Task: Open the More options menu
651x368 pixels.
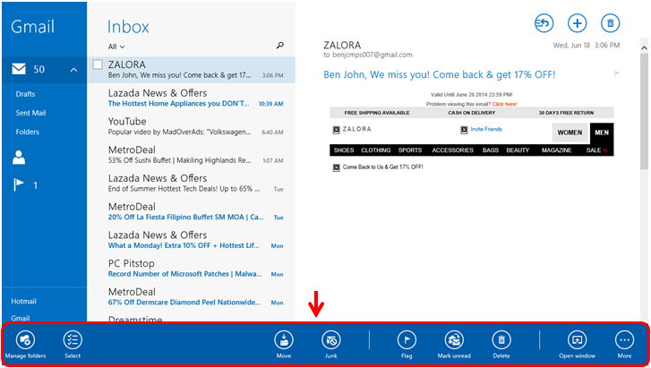Action: (x=624, y=345)
